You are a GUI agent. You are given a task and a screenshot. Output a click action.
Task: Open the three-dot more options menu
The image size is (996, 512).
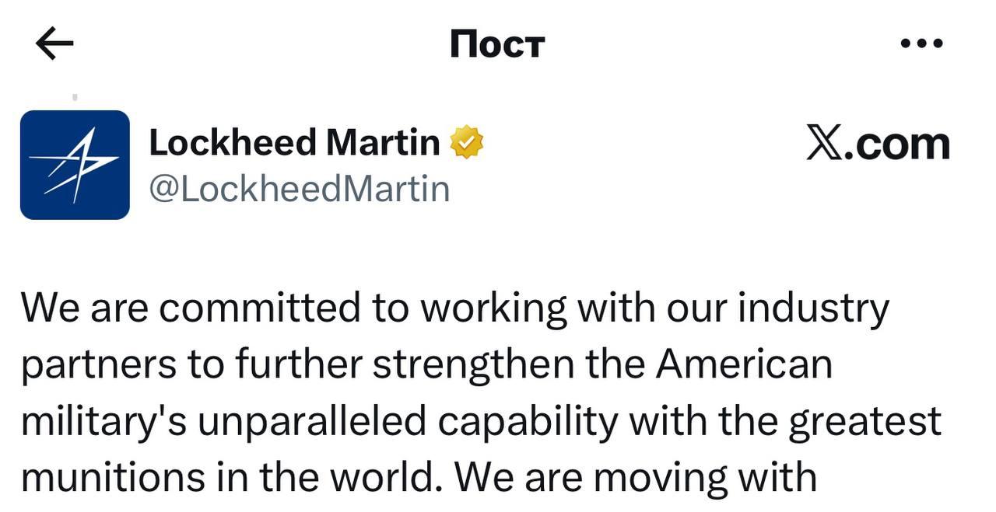(921, 44)
